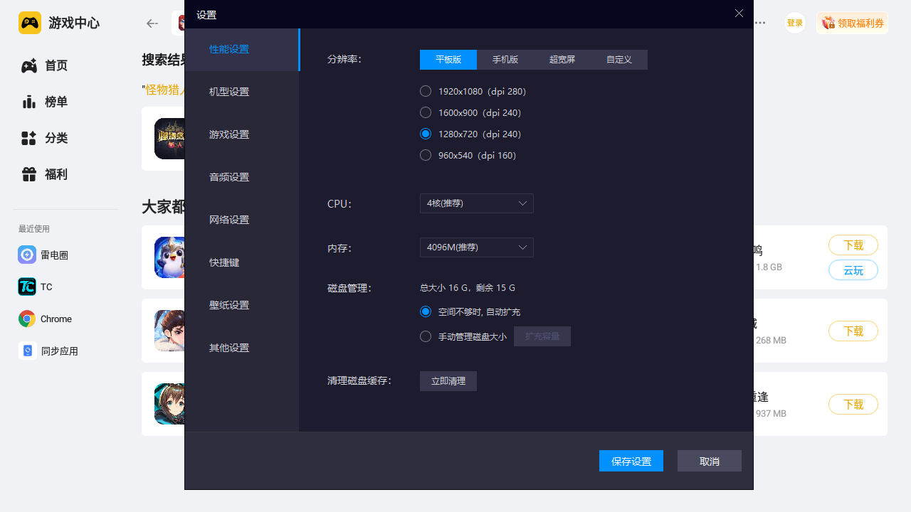The image size is (911, 512).
Task: Switch to 机型设置 tab
Action: coord(242,92)
